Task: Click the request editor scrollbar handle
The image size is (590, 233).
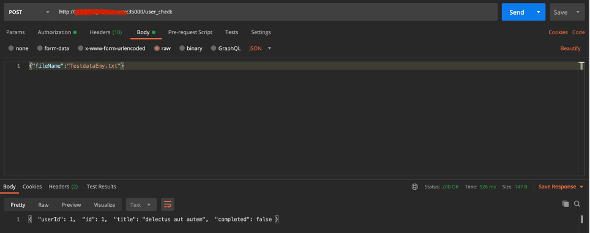Action: tap(581, 66)
